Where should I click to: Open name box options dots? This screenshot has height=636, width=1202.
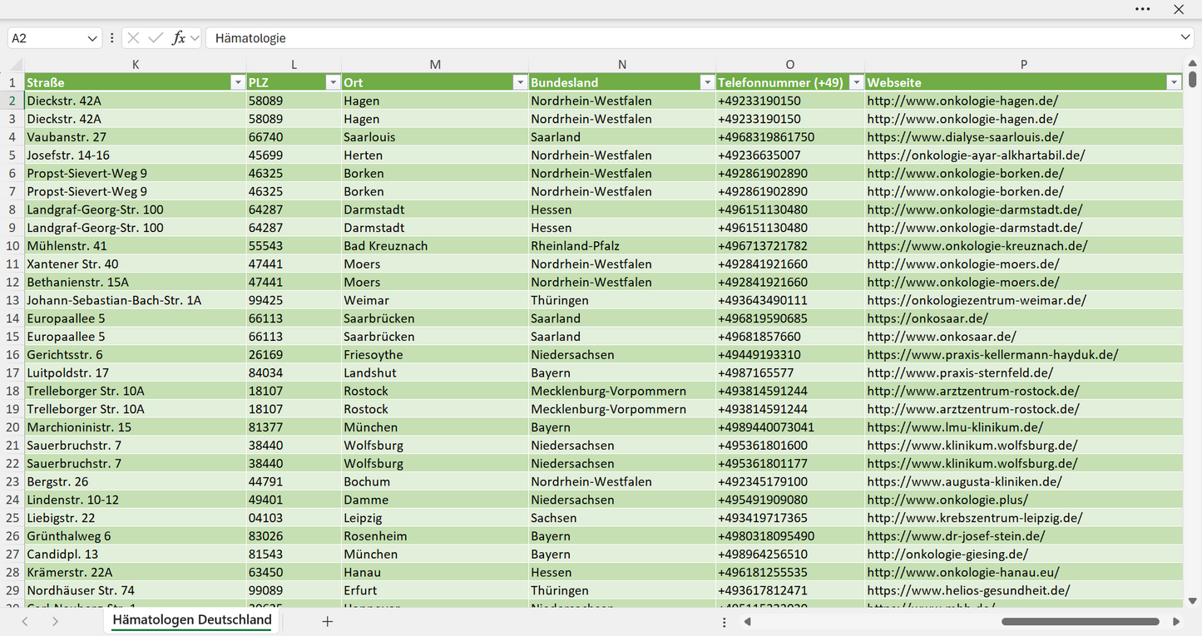112,38
